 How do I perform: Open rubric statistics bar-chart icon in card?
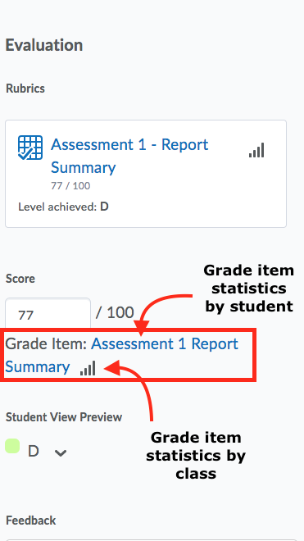[256, 151]
